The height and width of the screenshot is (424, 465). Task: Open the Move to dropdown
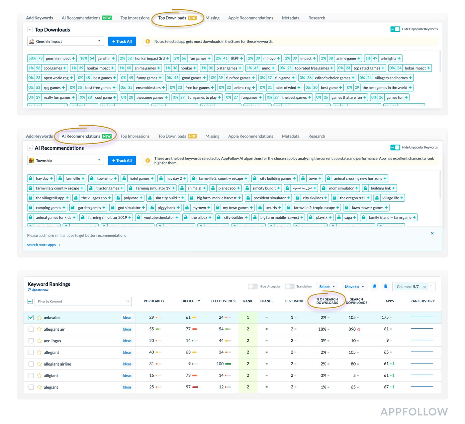tap(354, 287)
